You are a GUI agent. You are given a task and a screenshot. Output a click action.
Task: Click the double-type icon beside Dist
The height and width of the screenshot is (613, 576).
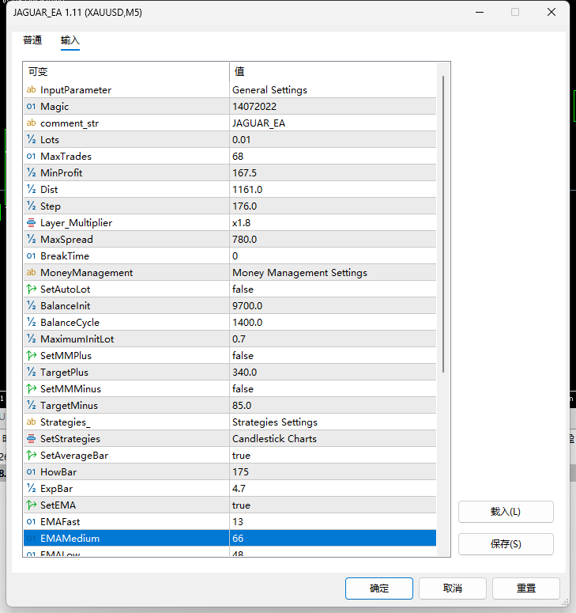[32, 190]
